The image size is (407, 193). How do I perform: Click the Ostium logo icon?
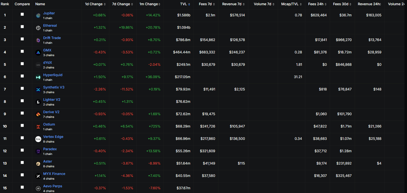point(38,127)
